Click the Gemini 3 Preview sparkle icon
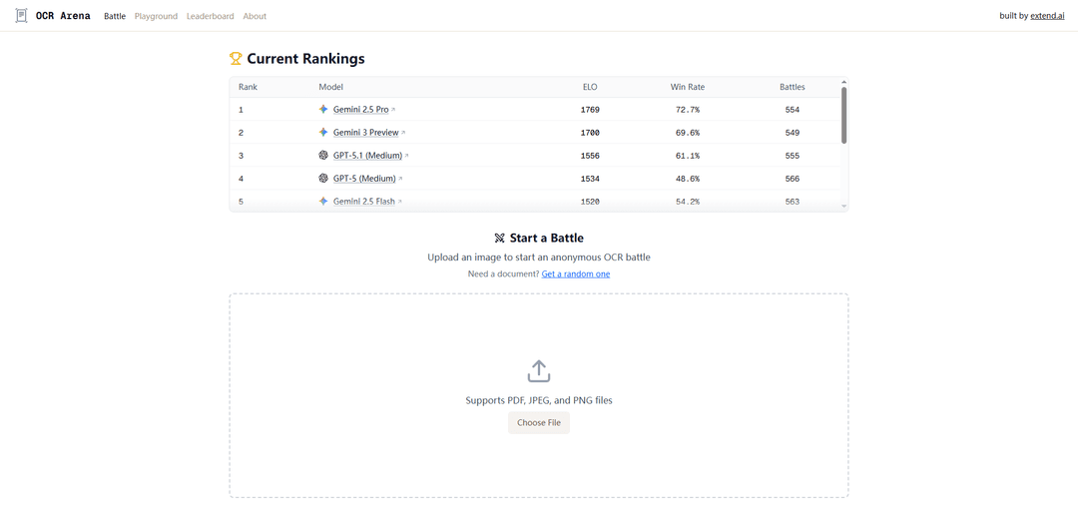1078x516 pixels. pyautogui.click(x=323, y=133)
